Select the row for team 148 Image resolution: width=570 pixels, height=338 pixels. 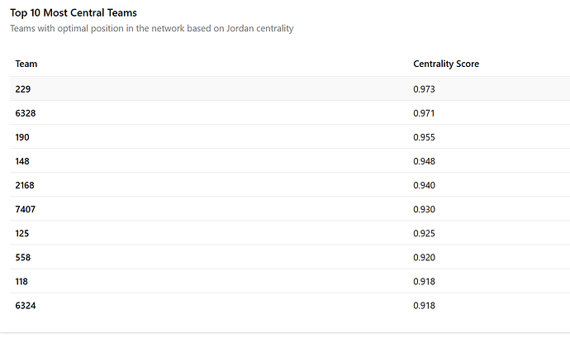(x=290, y=161)
